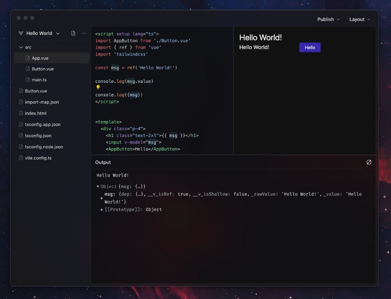The height and width of the screenshot is (299, 391).
Task: Click the Vue logo icon beside Hello World
Action: (x=21, y=33)
